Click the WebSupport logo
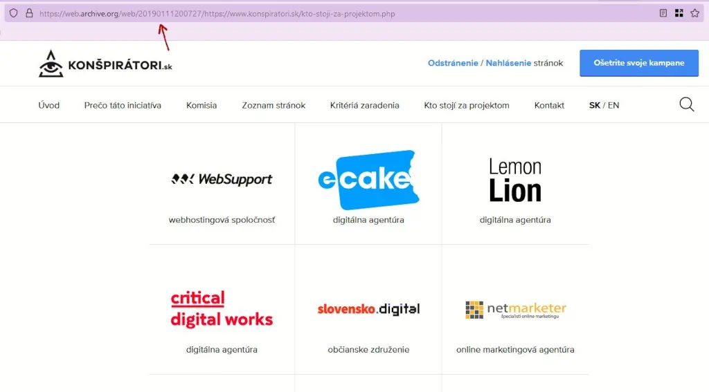The height and width of the screenshot is (392, 709). pyautogui.click(x=222, y=179)
